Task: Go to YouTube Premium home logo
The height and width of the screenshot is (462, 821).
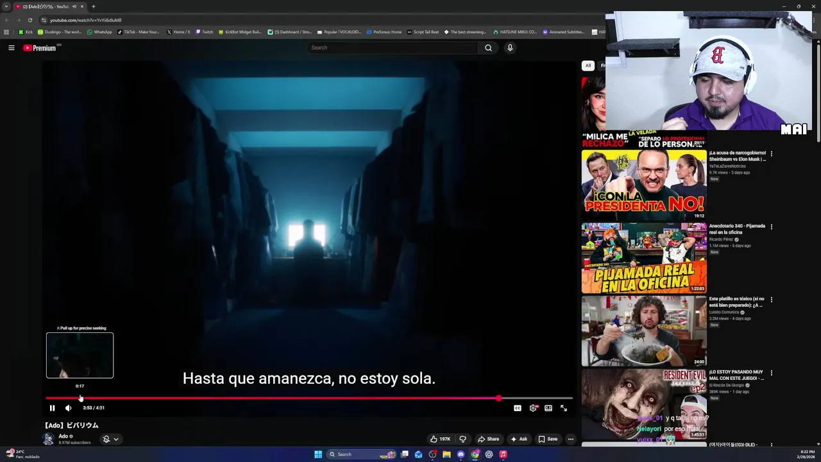Action: 41,47
